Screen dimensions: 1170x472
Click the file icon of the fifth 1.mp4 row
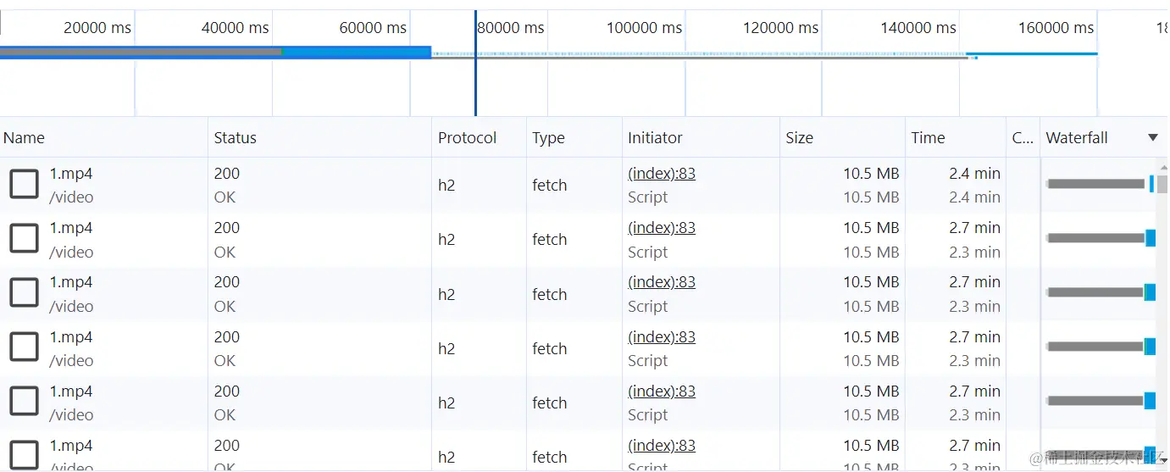(x=24, y=402)
